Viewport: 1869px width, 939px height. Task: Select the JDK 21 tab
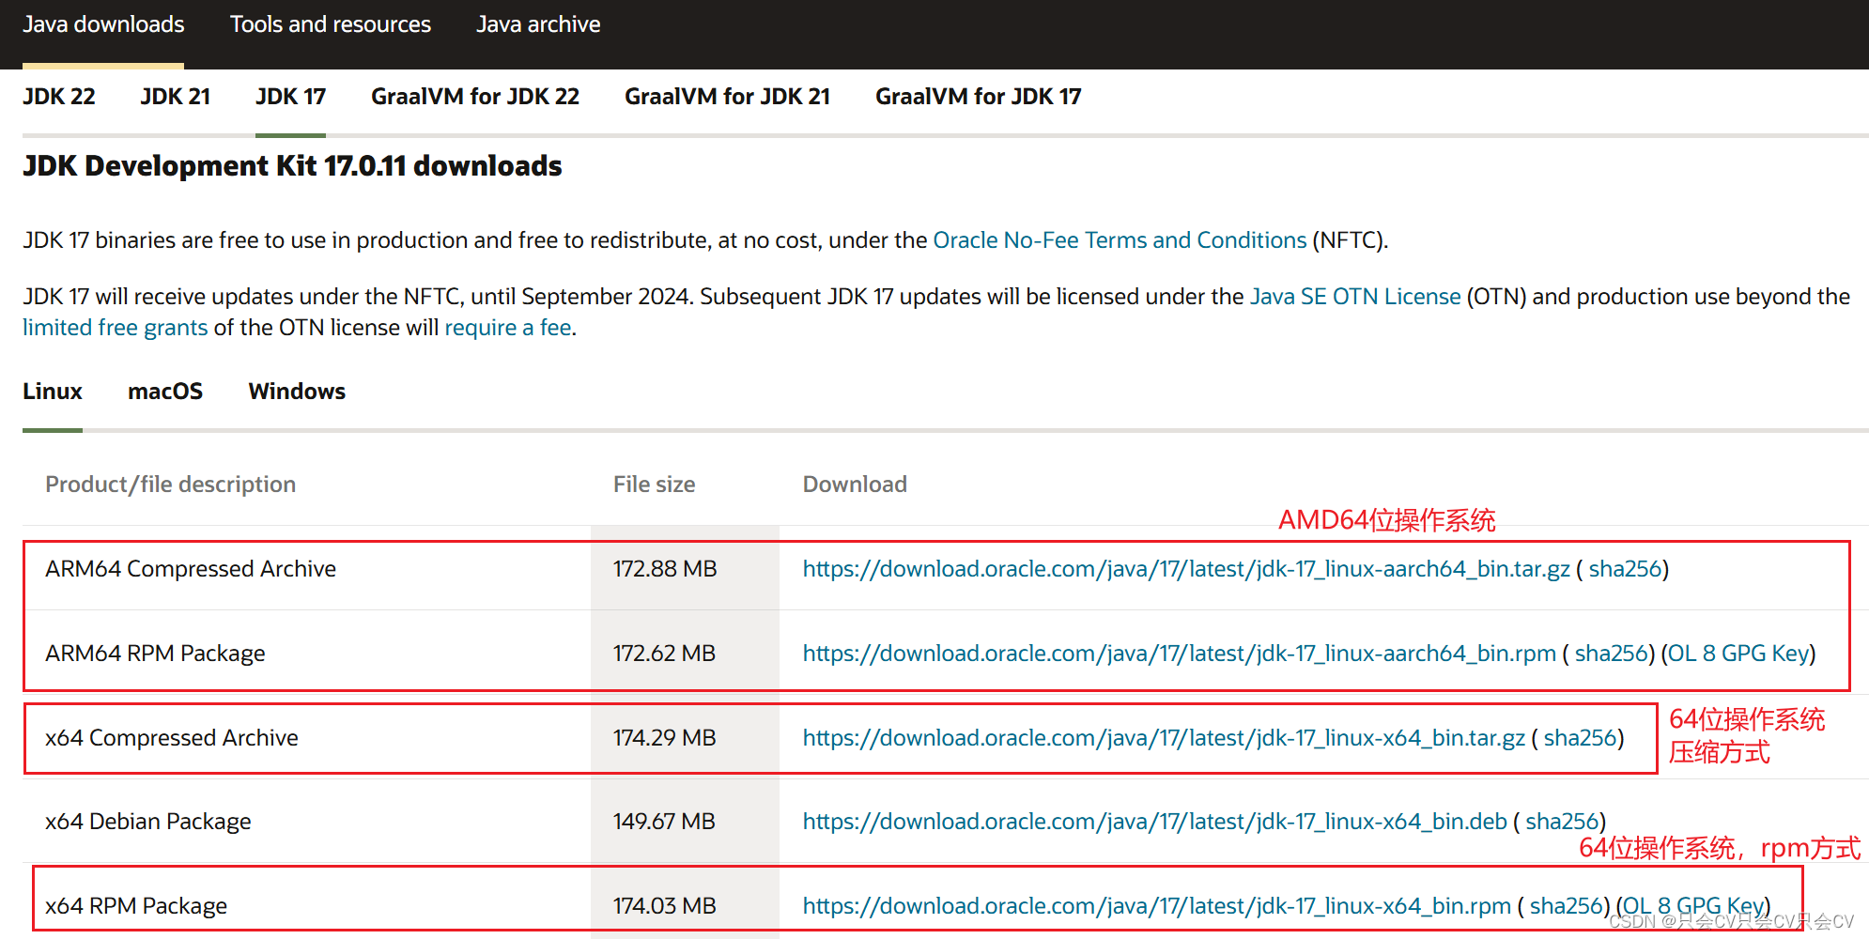coord(176,97)
